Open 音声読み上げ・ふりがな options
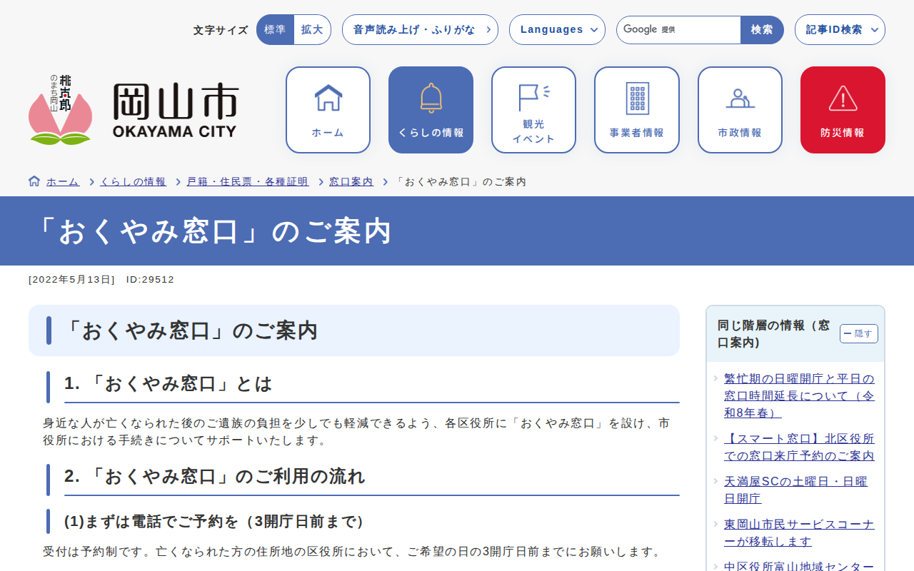 (420, 30)
